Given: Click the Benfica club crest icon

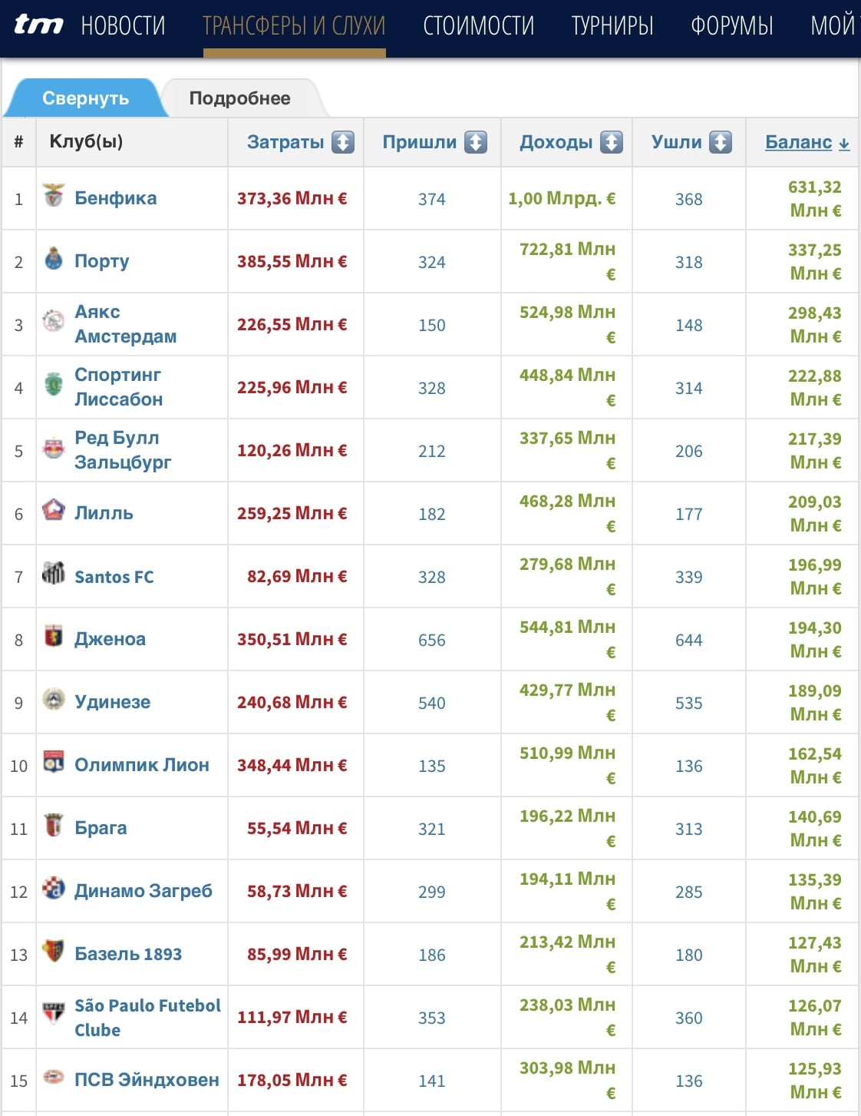Looking at the screenshot, I should click(x=54, y=196).
